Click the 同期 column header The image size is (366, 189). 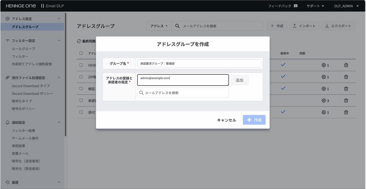(302, 53)
